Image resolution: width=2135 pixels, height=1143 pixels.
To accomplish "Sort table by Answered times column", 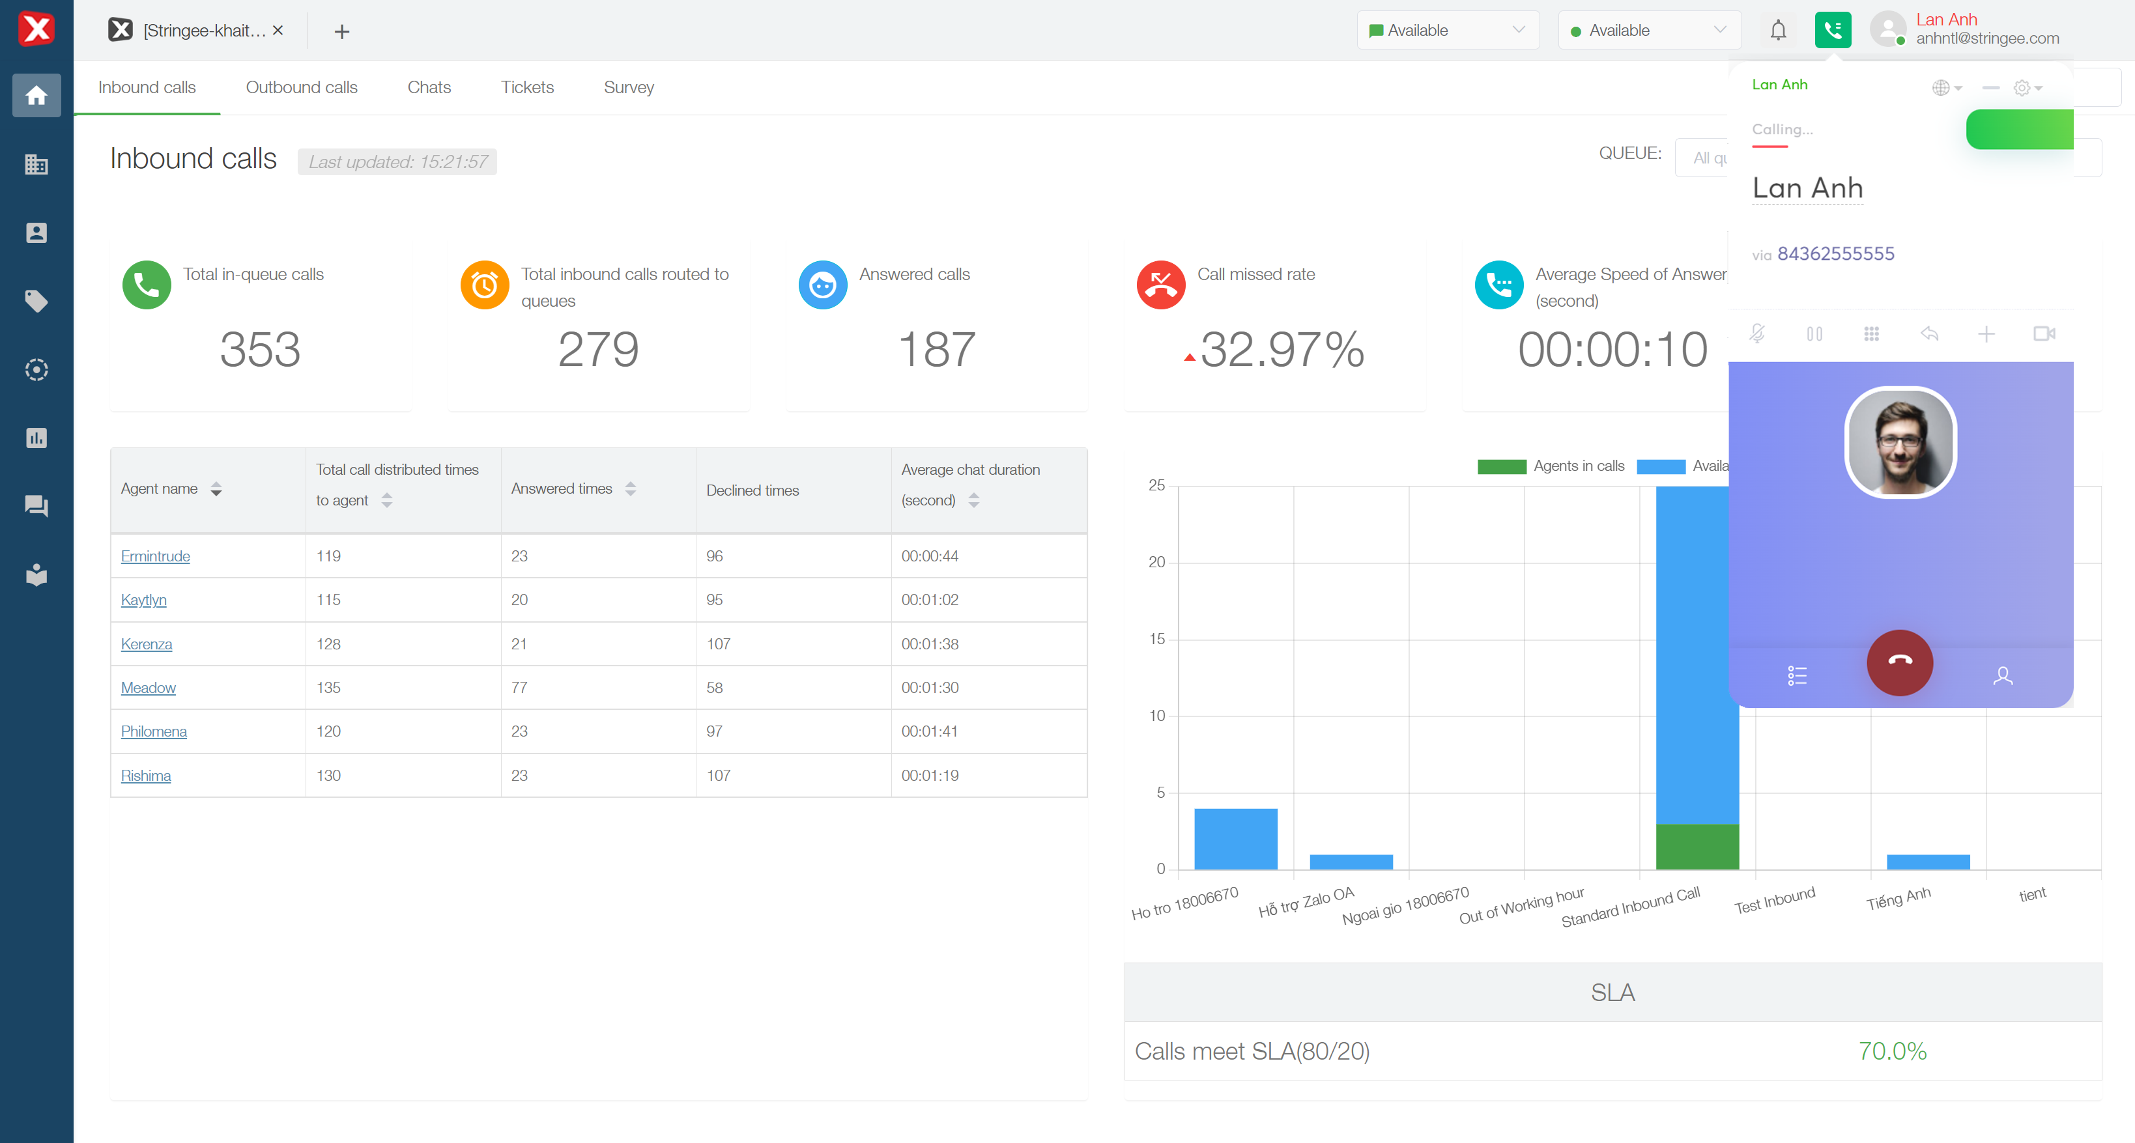I will tap(631, 488).
